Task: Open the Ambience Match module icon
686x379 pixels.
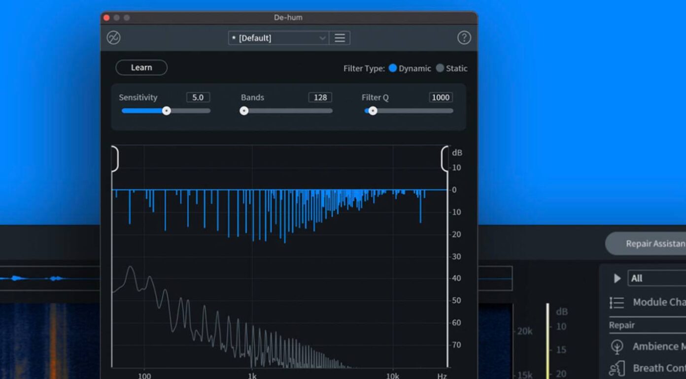Action: (x=617, y=346)
